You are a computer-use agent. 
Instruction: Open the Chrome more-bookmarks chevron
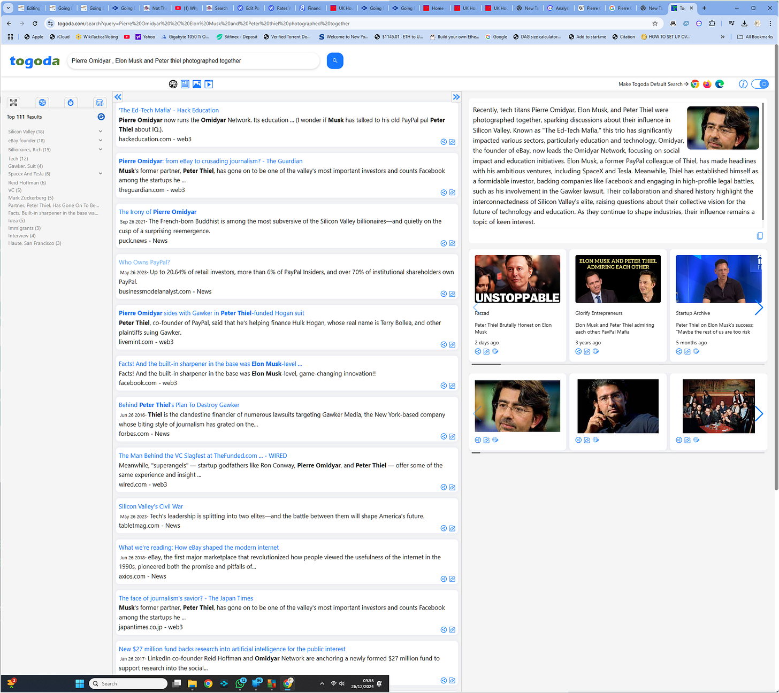pos(723,37)
